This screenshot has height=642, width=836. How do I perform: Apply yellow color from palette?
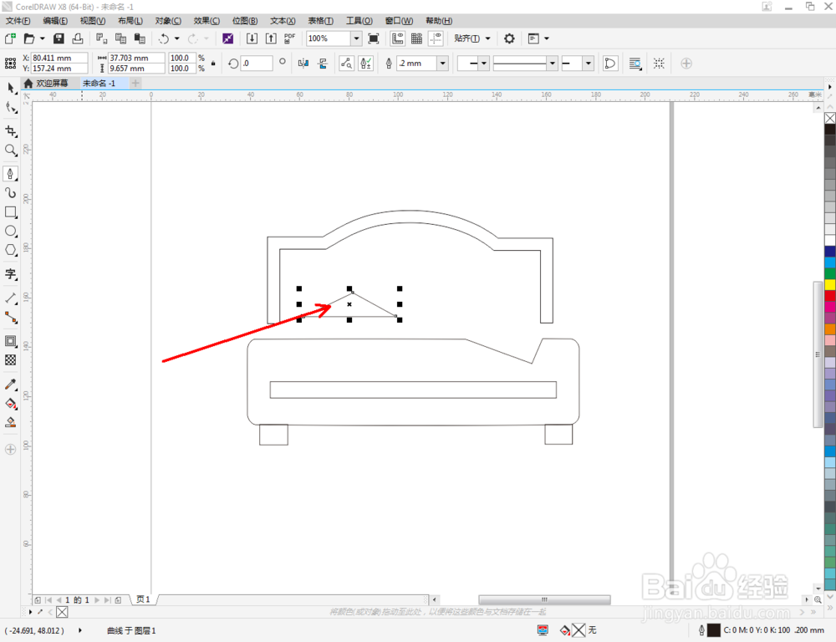[830, 284]
